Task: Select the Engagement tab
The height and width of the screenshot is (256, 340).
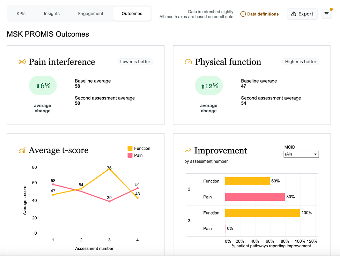Action: pyautogui.click(x=91, y=14)
